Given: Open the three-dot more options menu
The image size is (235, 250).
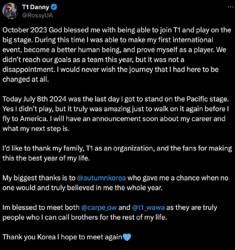Looking at the screenshot, I should [x=230, y=7].
